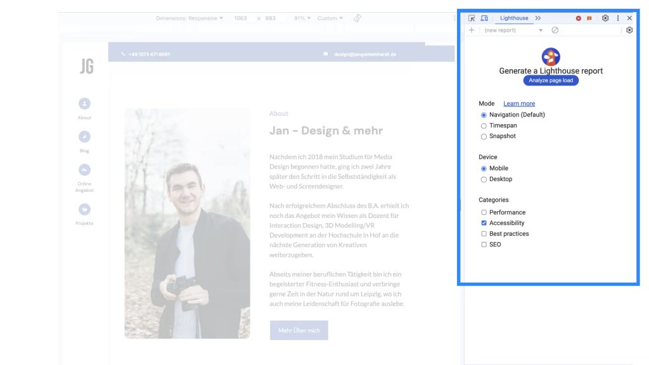
Task: Uncheck the Accessibility category
Action: [x=484, y=223]
